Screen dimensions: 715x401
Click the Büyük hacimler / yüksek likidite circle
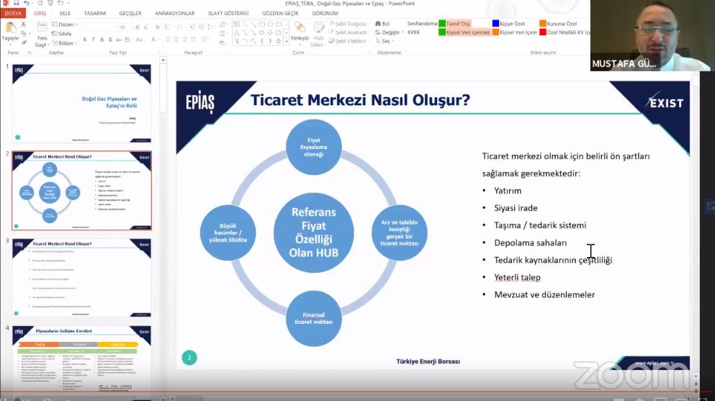coord(228,233)
